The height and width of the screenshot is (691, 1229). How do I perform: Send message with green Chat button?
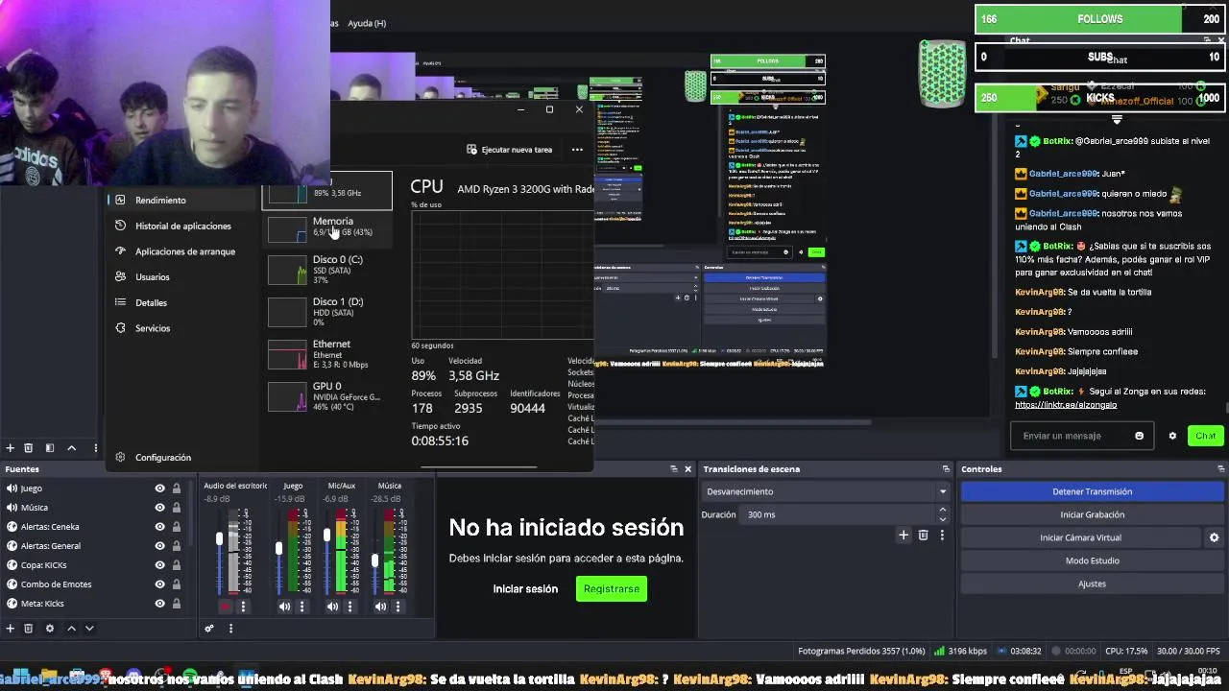1206,436
